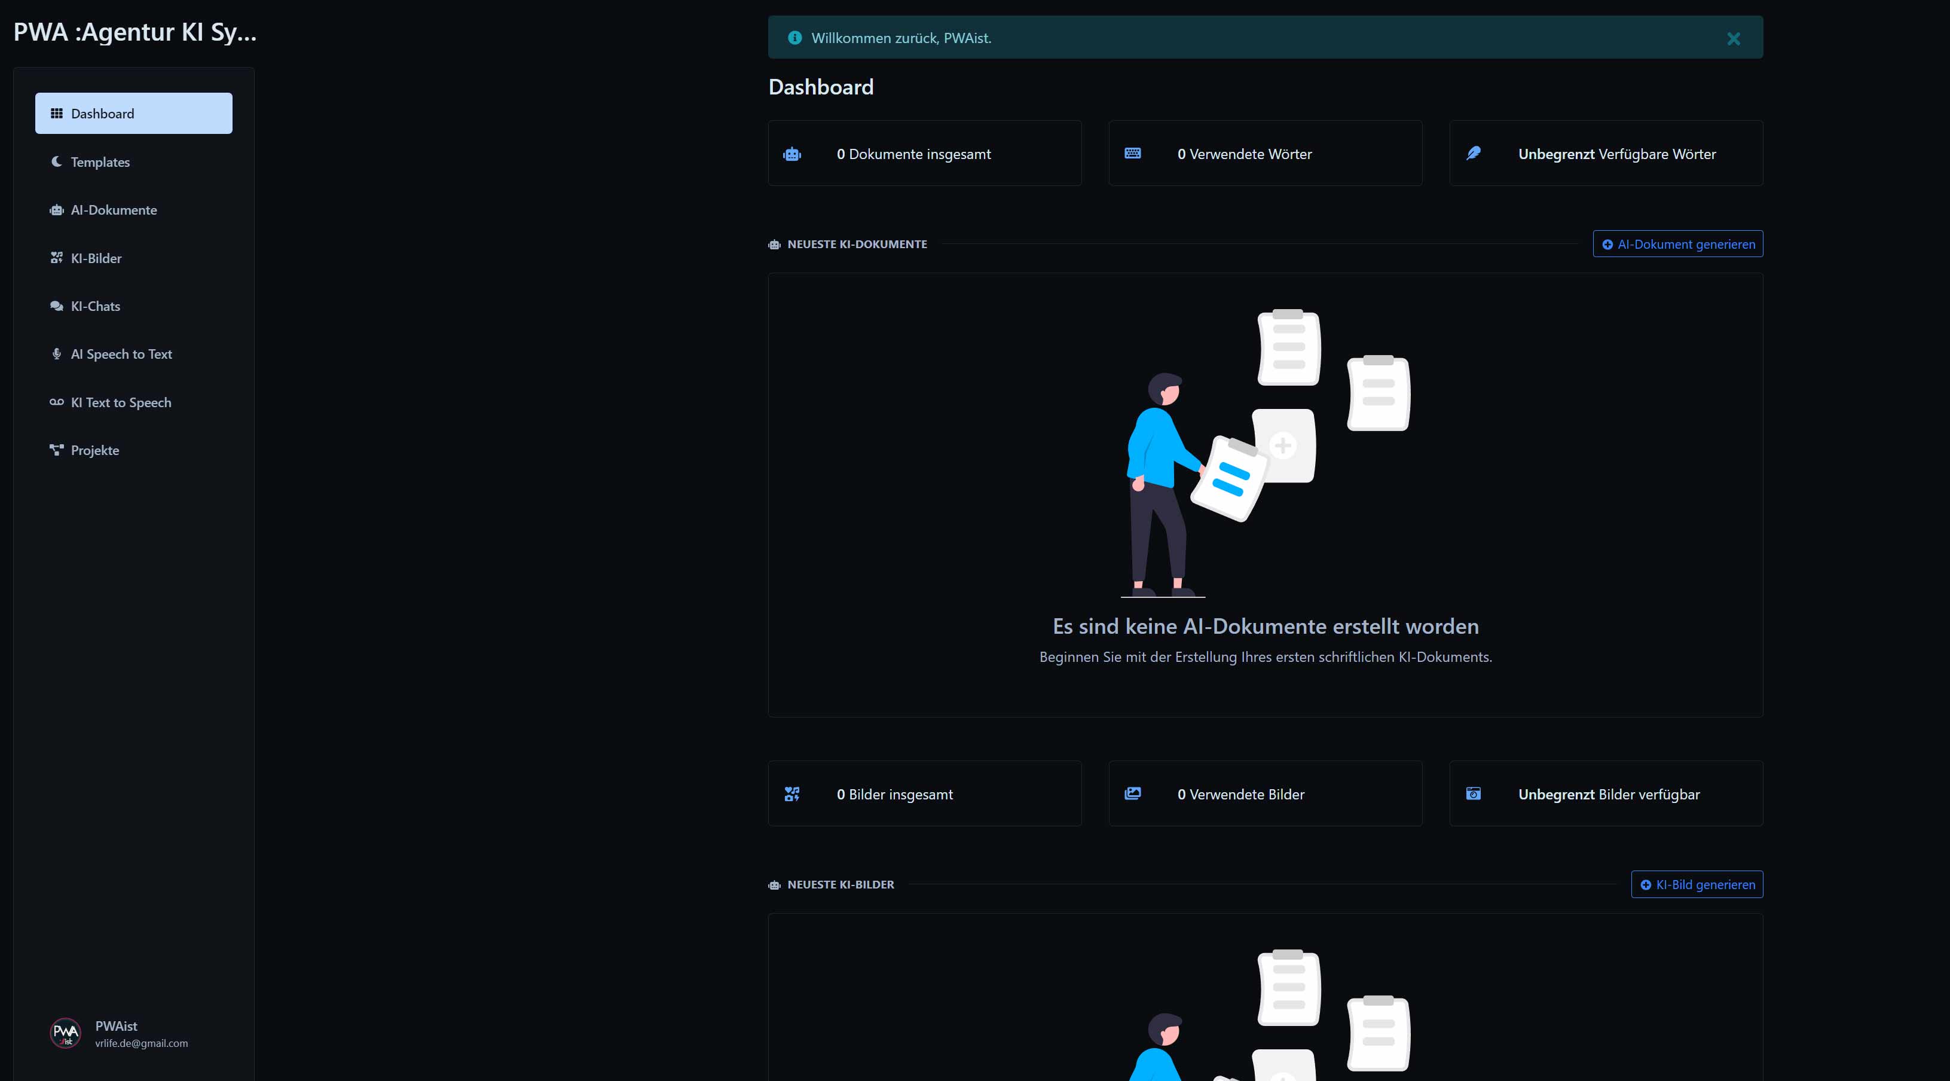Click the feather icon in Verfügbare Wörter card
The height and width of the screenshot is (1081, 1950).
pos(1473,154)
